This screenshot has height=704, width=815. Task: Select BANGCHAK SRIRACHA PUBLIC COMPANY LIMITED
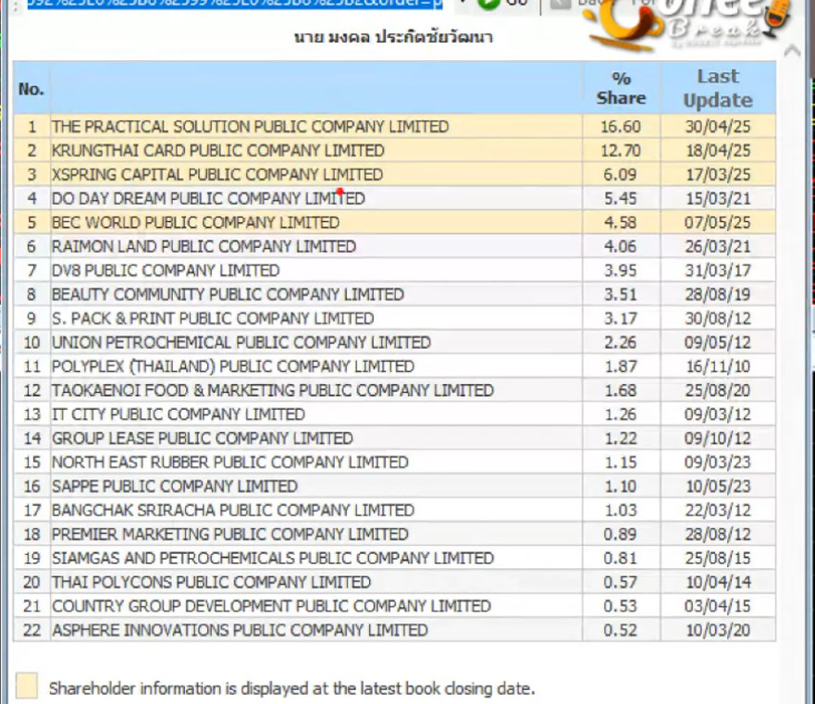tap(233, 510)
